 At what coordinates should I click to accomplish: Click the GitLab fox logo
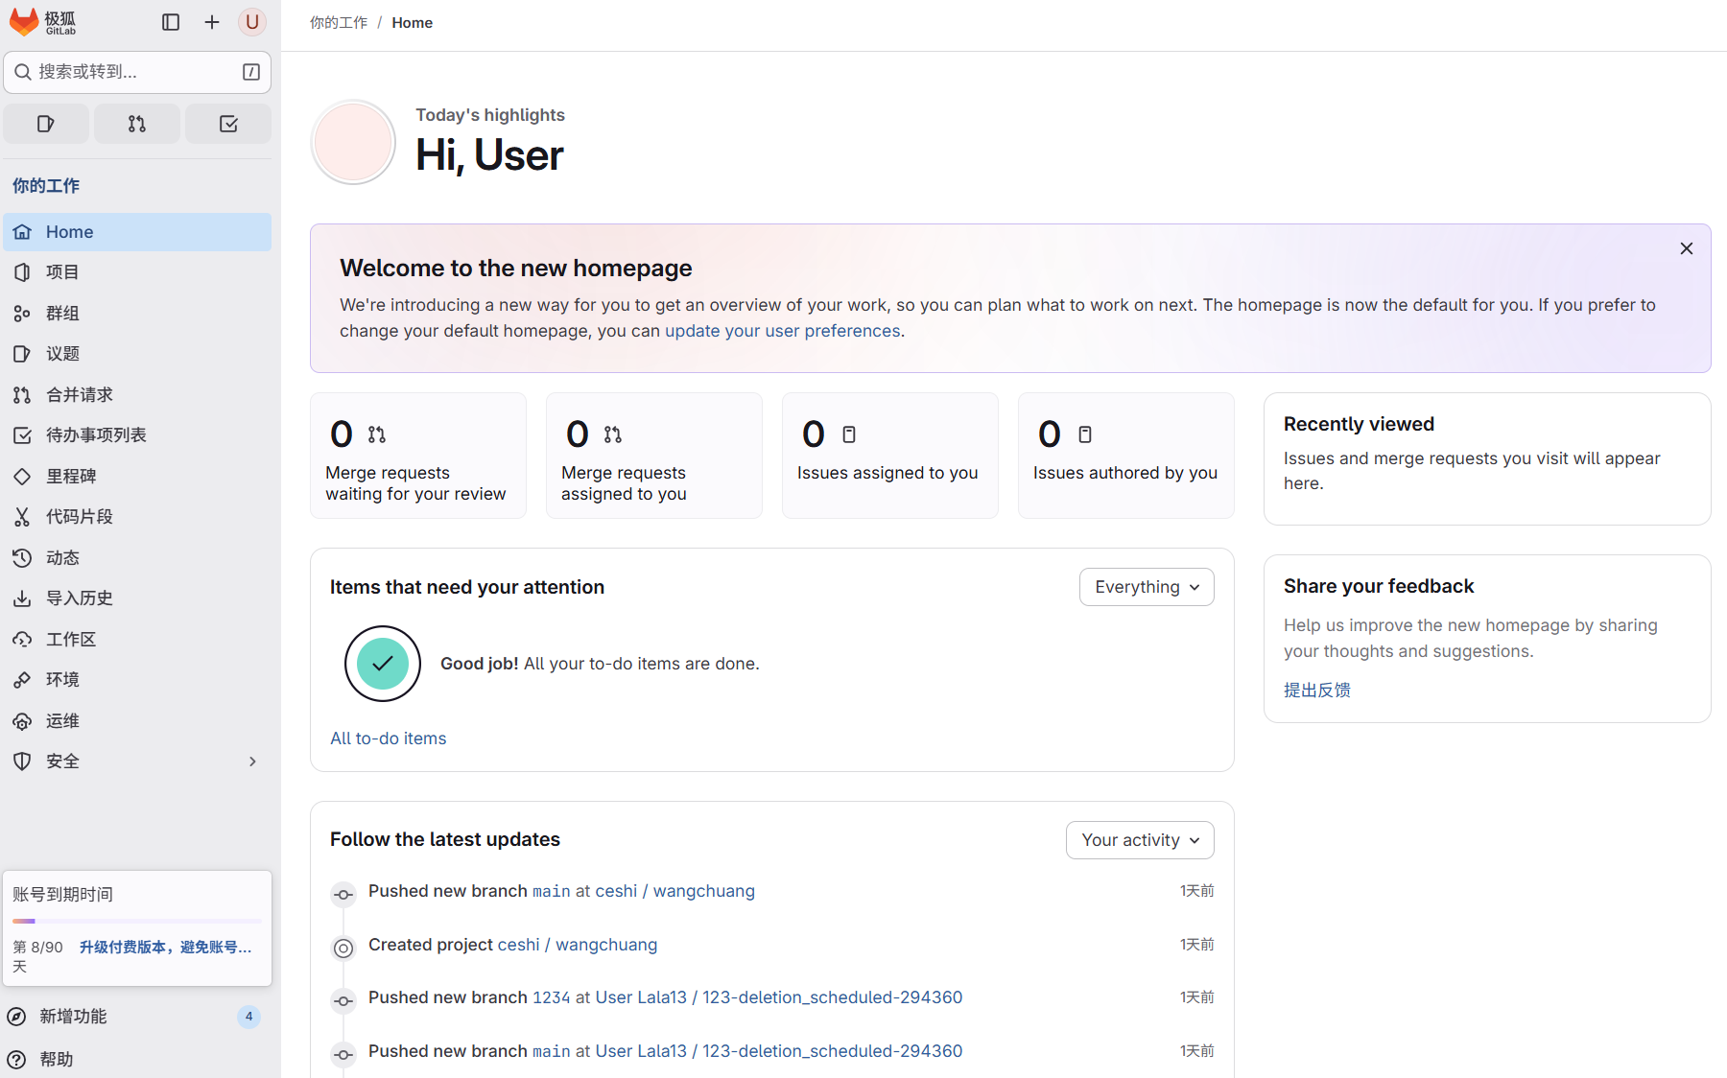(x=24, y=22)
